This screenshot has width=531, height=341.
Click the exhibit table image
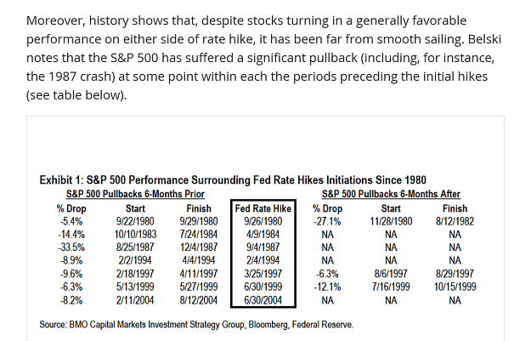(265, 229)
